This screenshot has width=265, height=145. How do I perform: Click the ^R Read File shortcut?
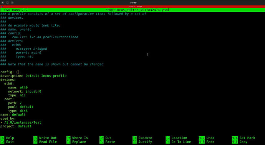(45, 142)
